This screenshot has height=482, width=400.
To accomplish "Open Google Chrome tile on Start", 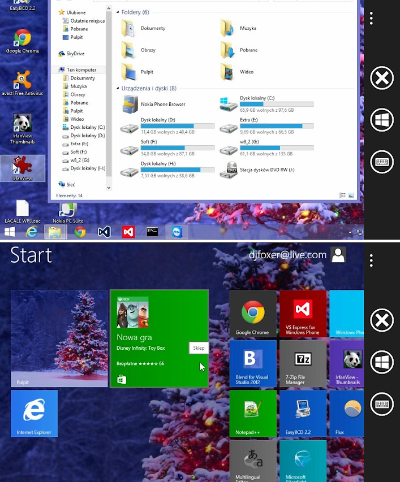I will coord(253,314).
